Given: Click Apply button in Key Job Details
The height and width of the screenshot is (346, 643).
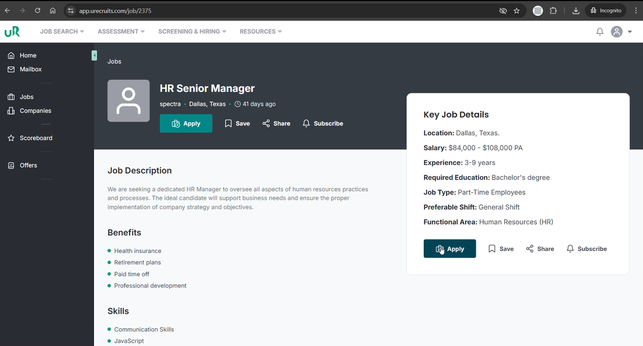Looking at the screenshot, I should pyautogui.click(x=449, y=249).
